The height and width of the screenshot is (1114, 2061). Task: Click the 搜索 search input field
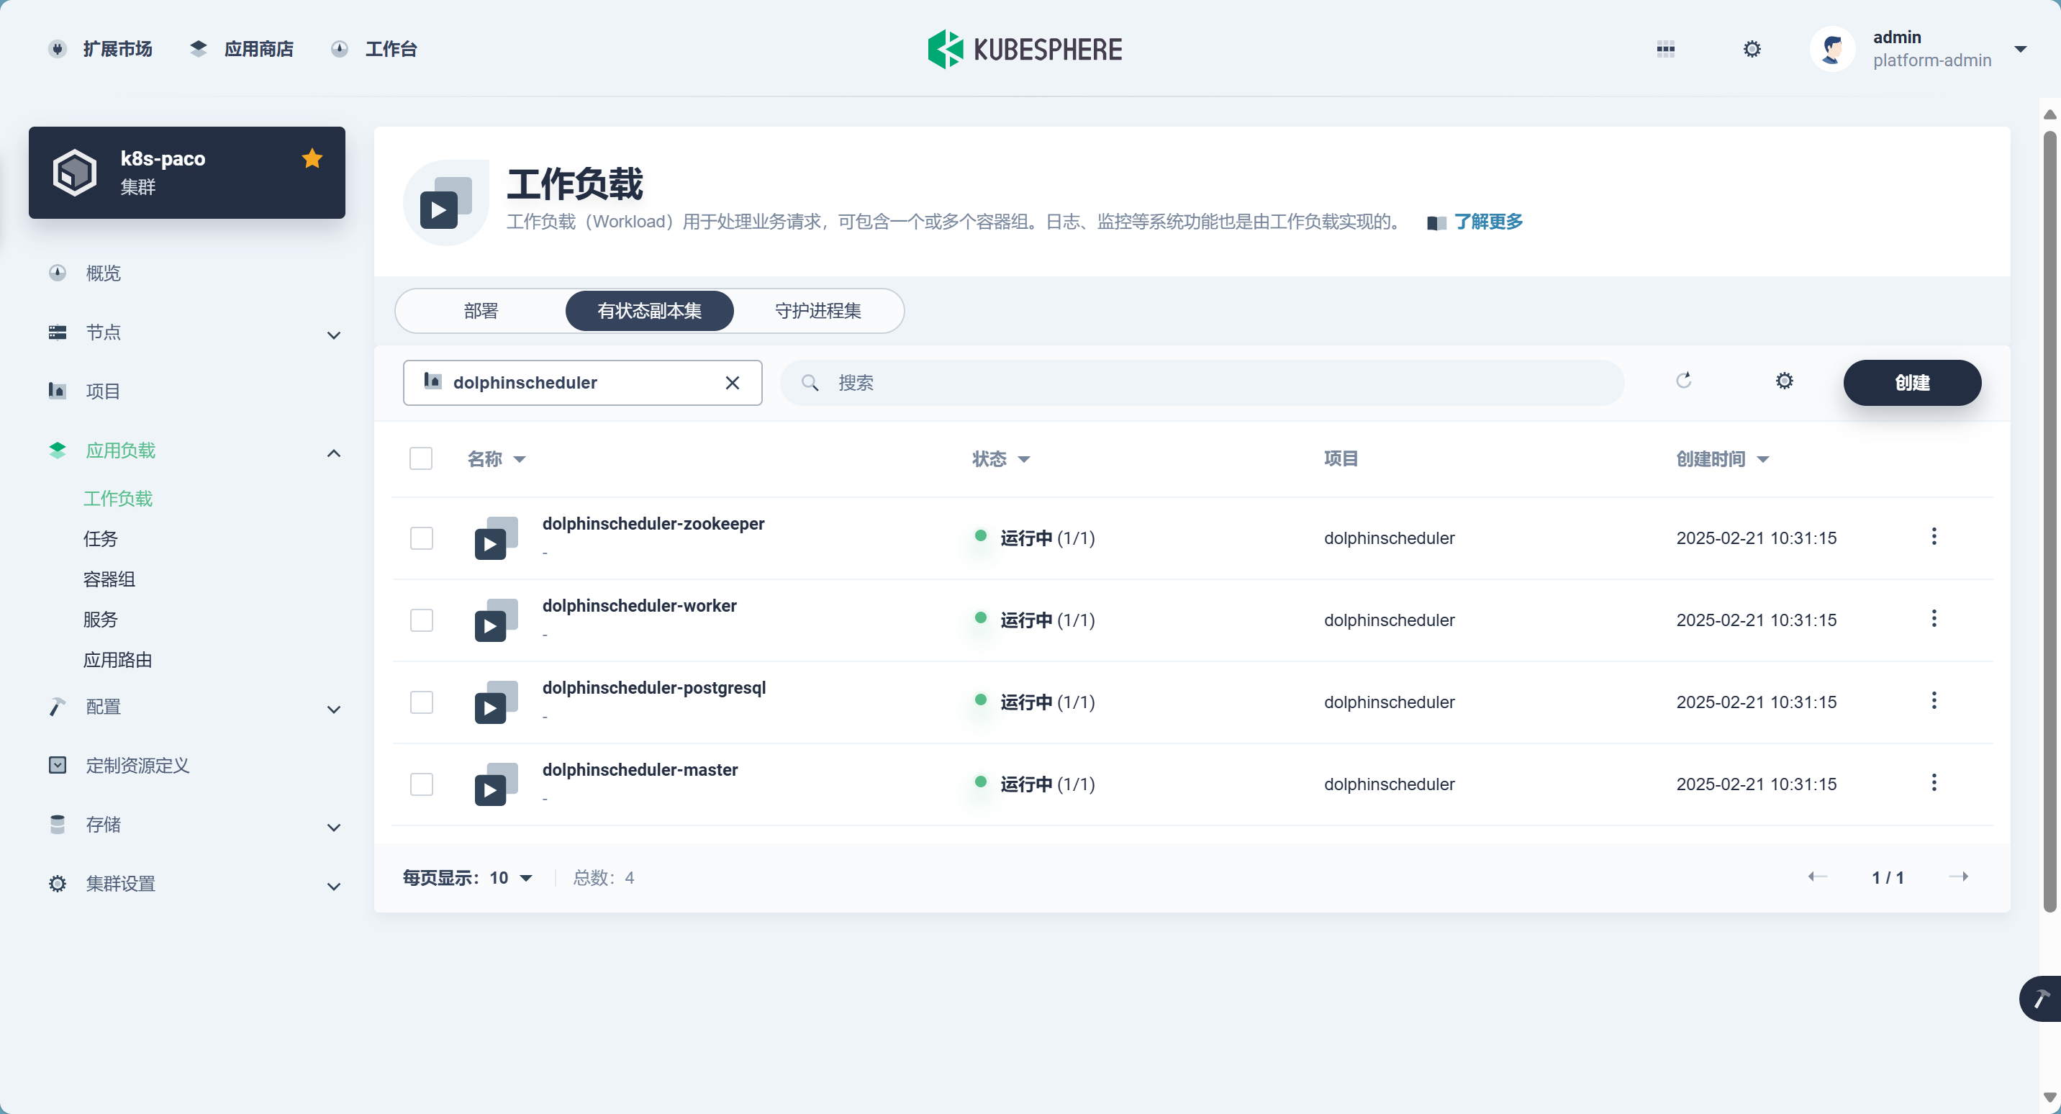point(1200,383)
